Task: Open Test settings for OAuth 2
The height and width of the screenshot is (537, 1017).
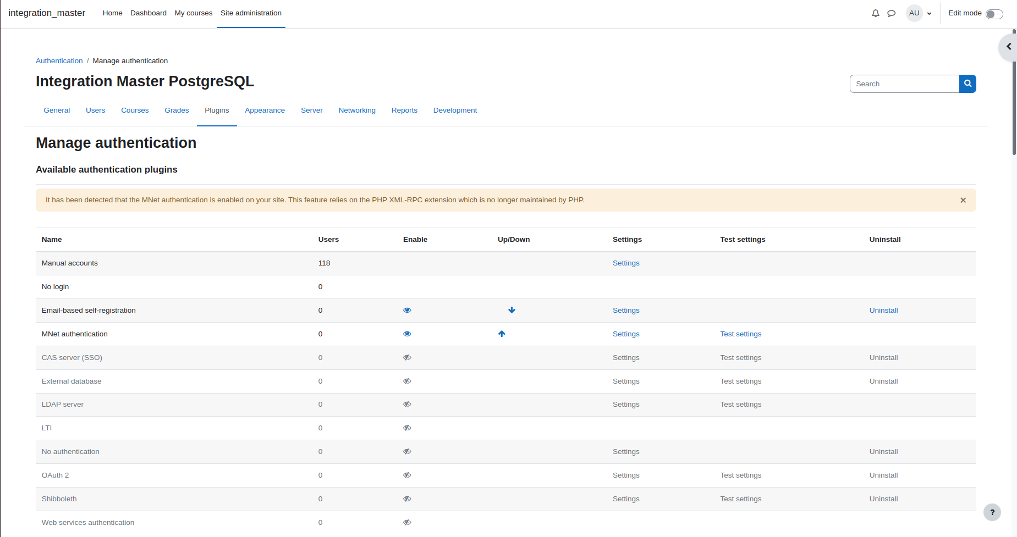Action: (741, 475)
